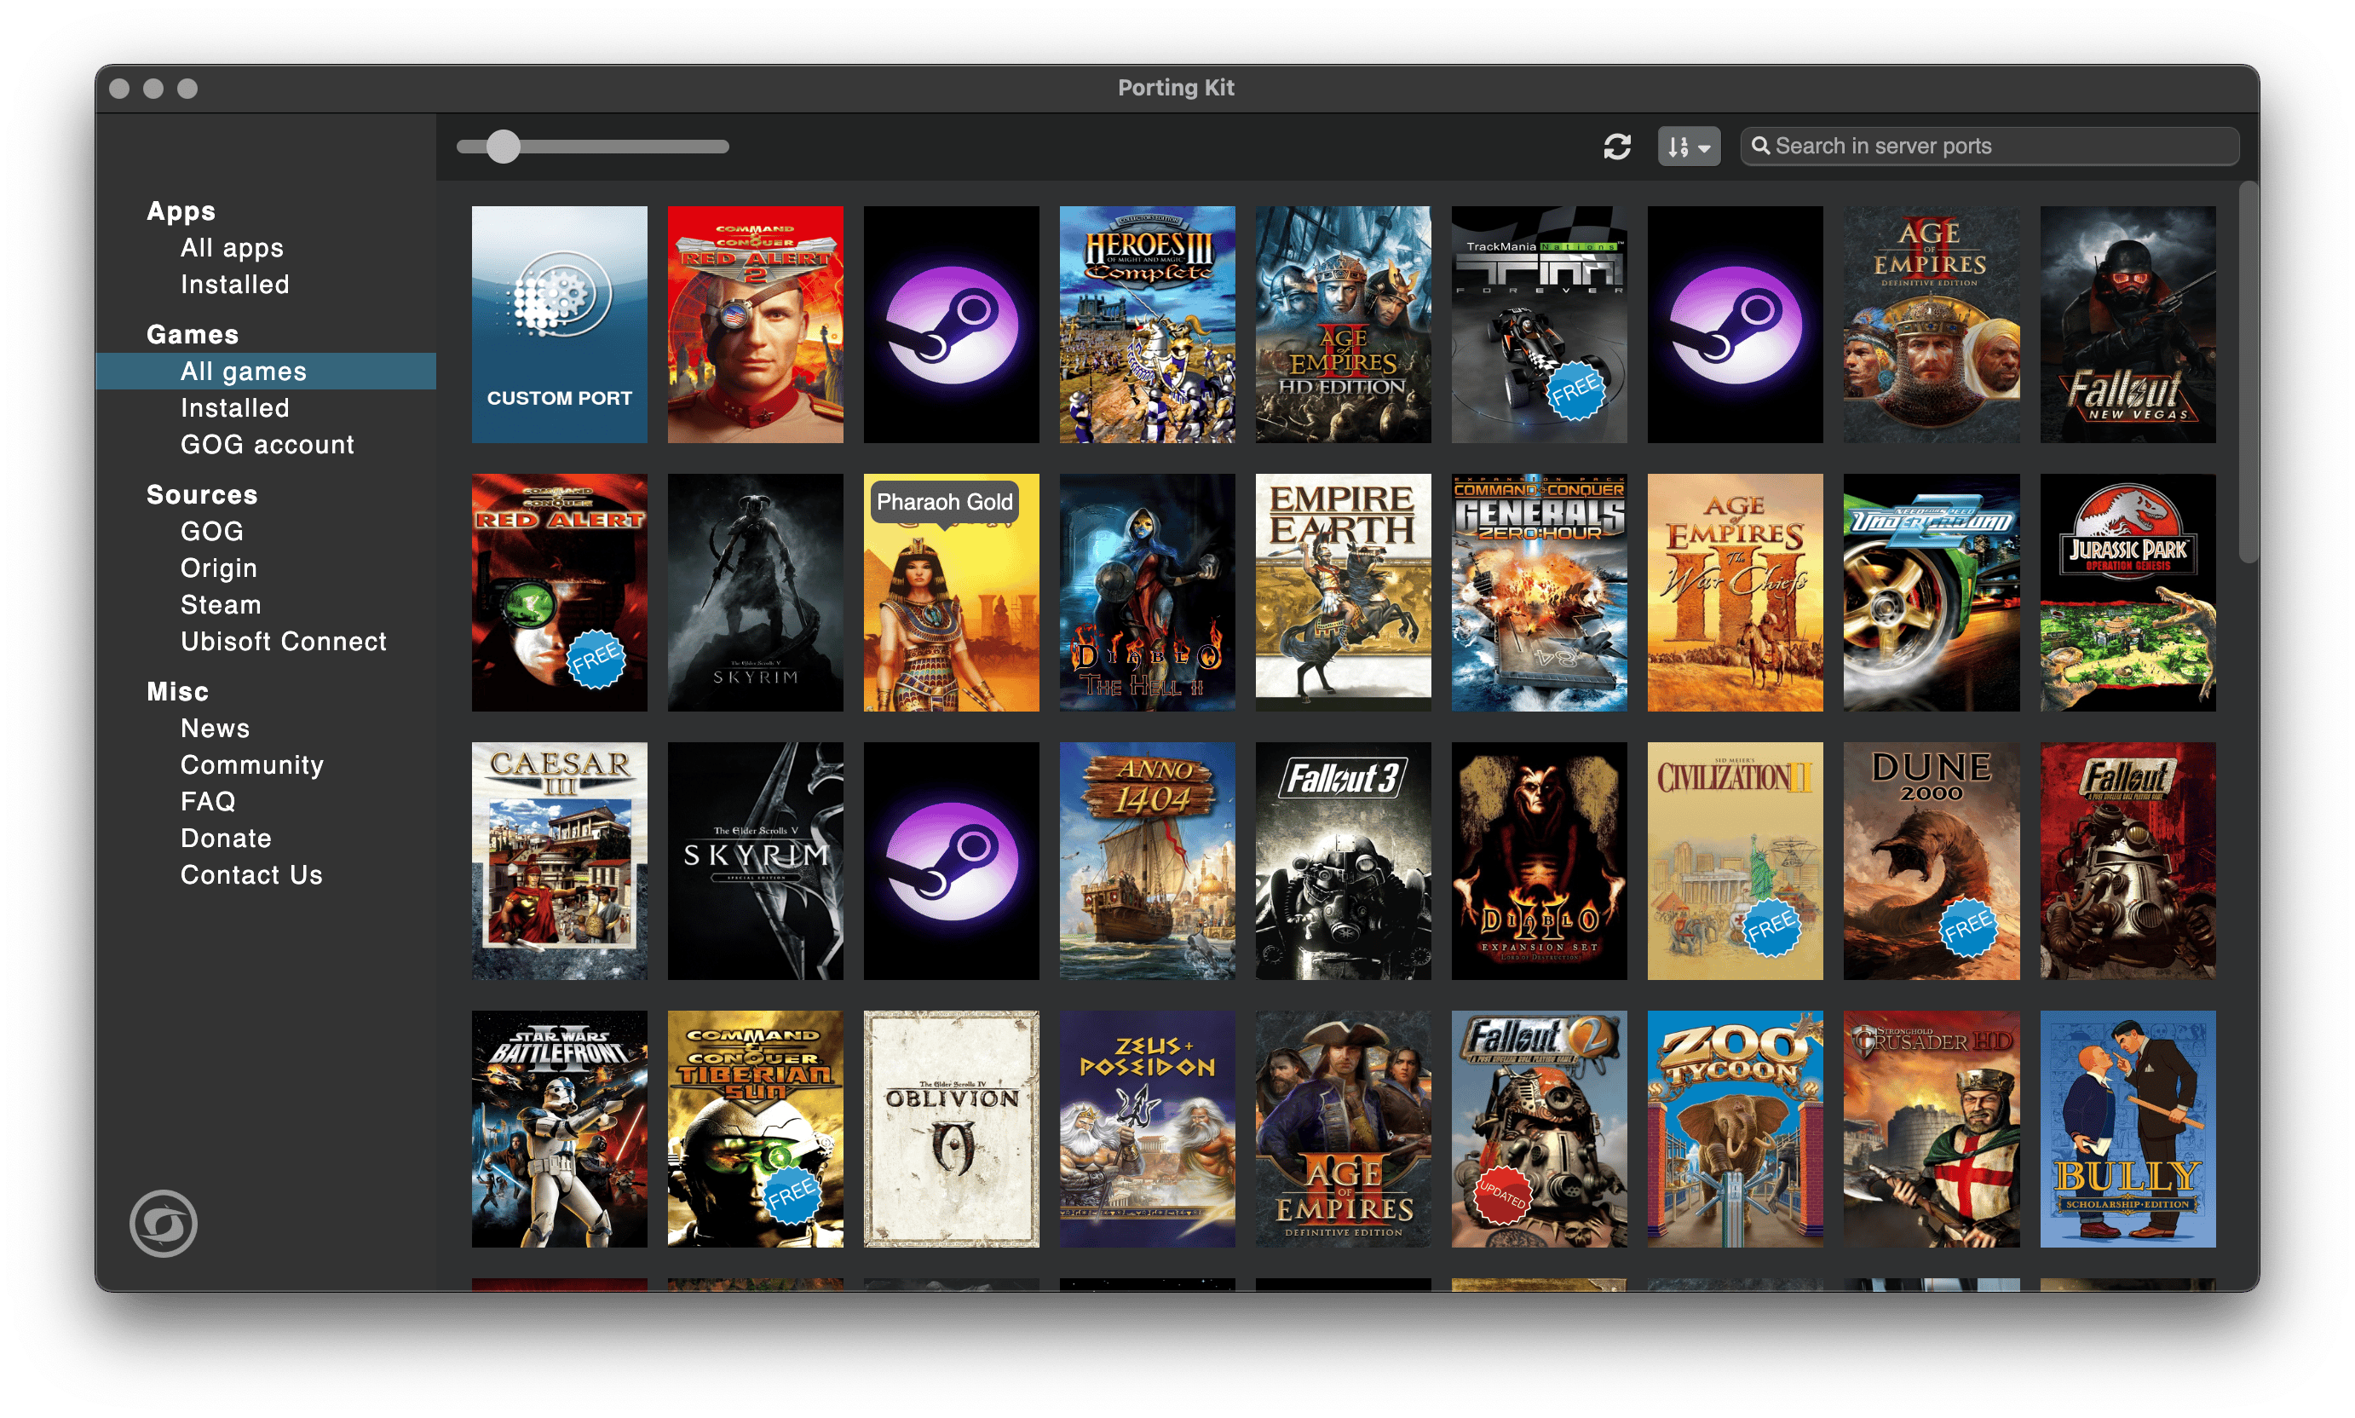Click the Porting Kit logo in the sidebar
Image resolution: width=2355 pixels, height=1418 pixels.
tap(164, 1222)
